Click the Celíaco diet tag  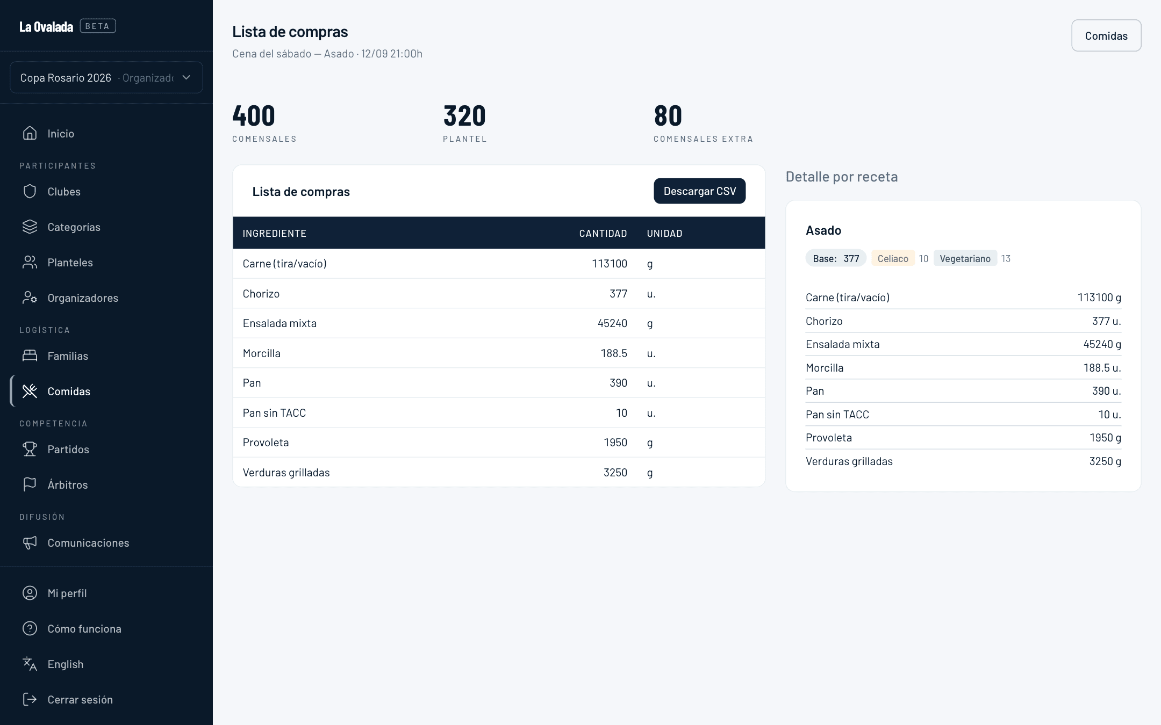pos(893,258)
